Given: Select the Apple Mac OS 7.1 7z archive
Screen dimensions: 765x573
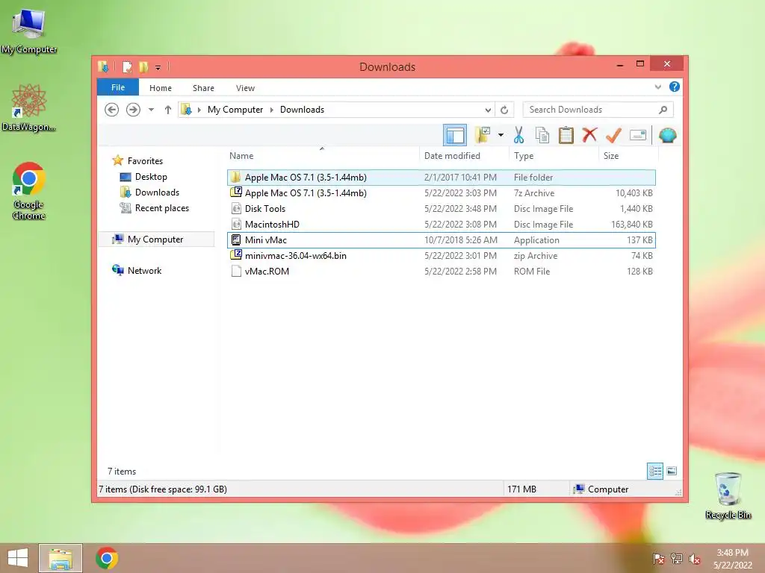Looking at the screenshot, I should [441, 193].
